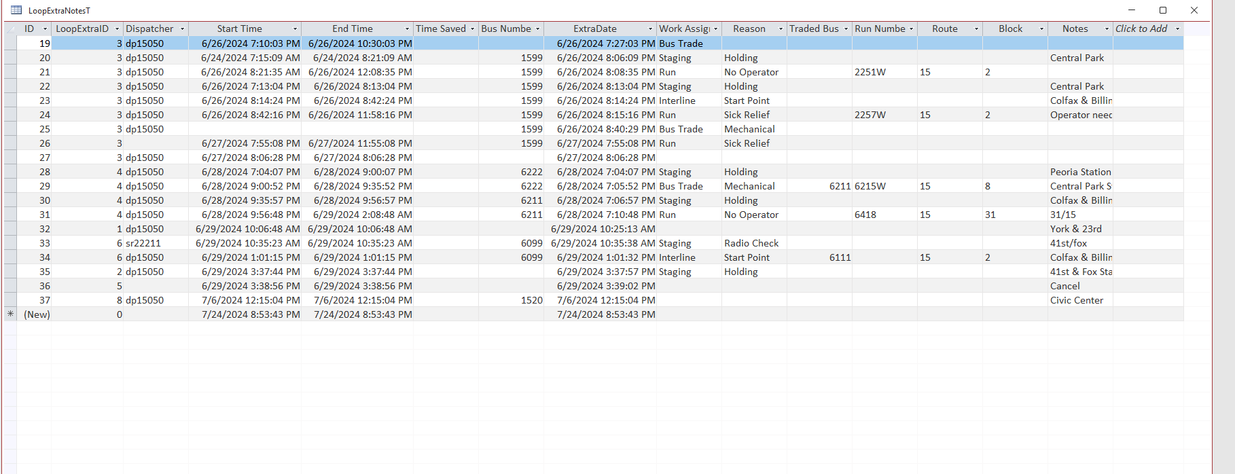The height and width of the screenshot is (474, 1235).
Task: Click the Bus Number column header
Action: [x=506, y=29]
